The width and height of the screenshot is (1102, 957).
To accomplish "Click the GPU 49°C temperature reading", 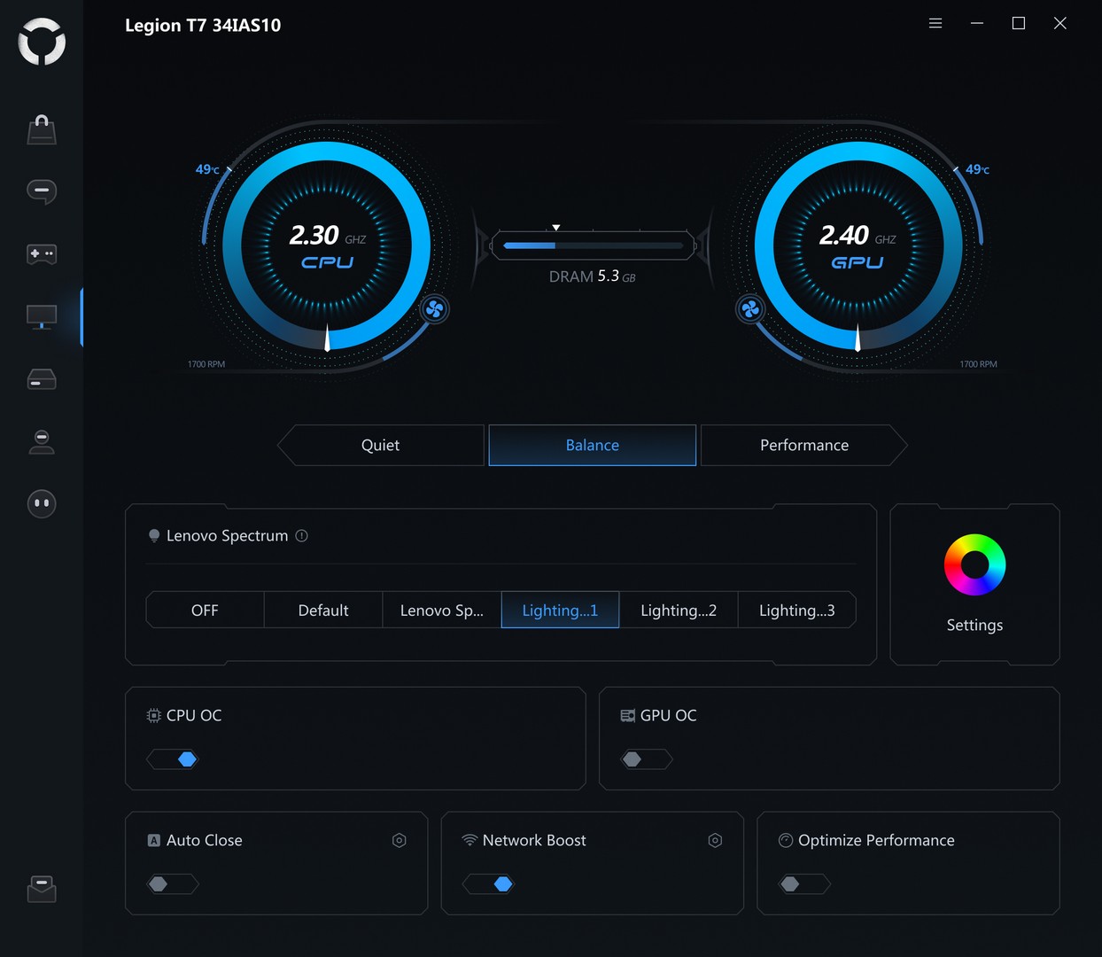I will click(977, 169).
